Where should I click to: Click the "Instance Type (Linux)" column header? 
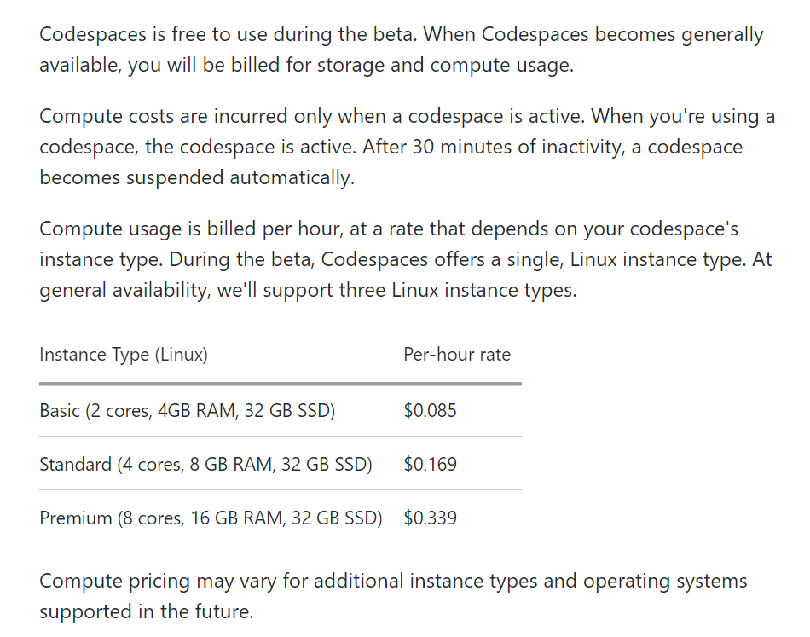coord(124,355)
